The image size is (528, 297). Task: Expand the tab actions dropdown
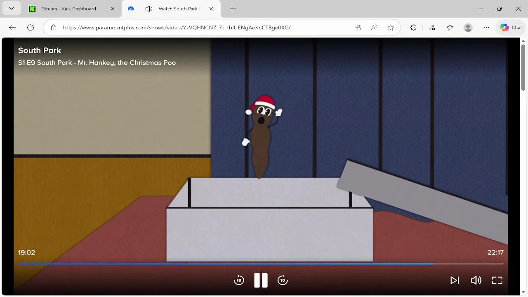(11, 9)
